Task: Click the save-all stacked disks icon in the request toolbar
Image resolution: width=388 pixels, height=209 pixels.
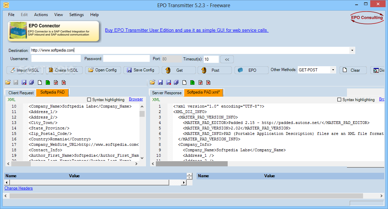Action: 32,82
